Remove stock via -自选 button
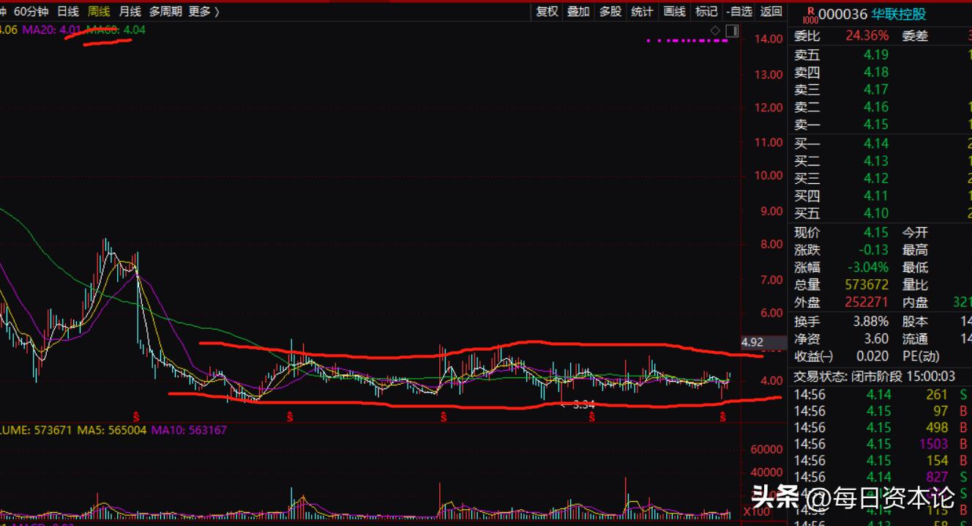Screen dimensions: 972x526 739,11
